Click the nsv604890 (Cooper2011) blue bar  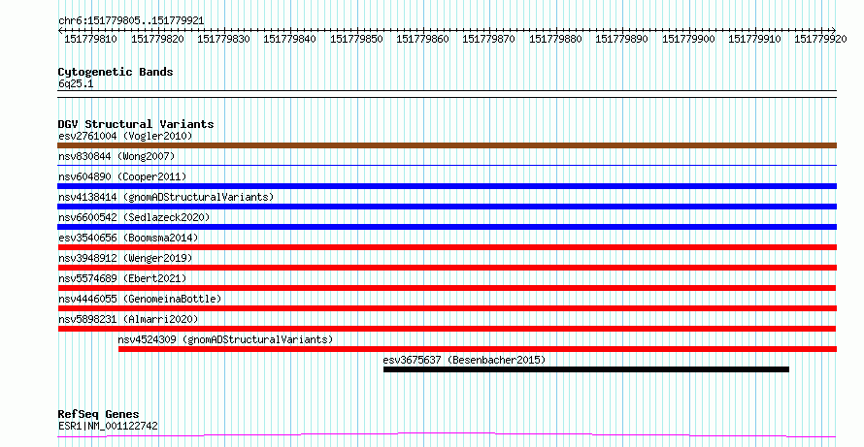[447, 186]
